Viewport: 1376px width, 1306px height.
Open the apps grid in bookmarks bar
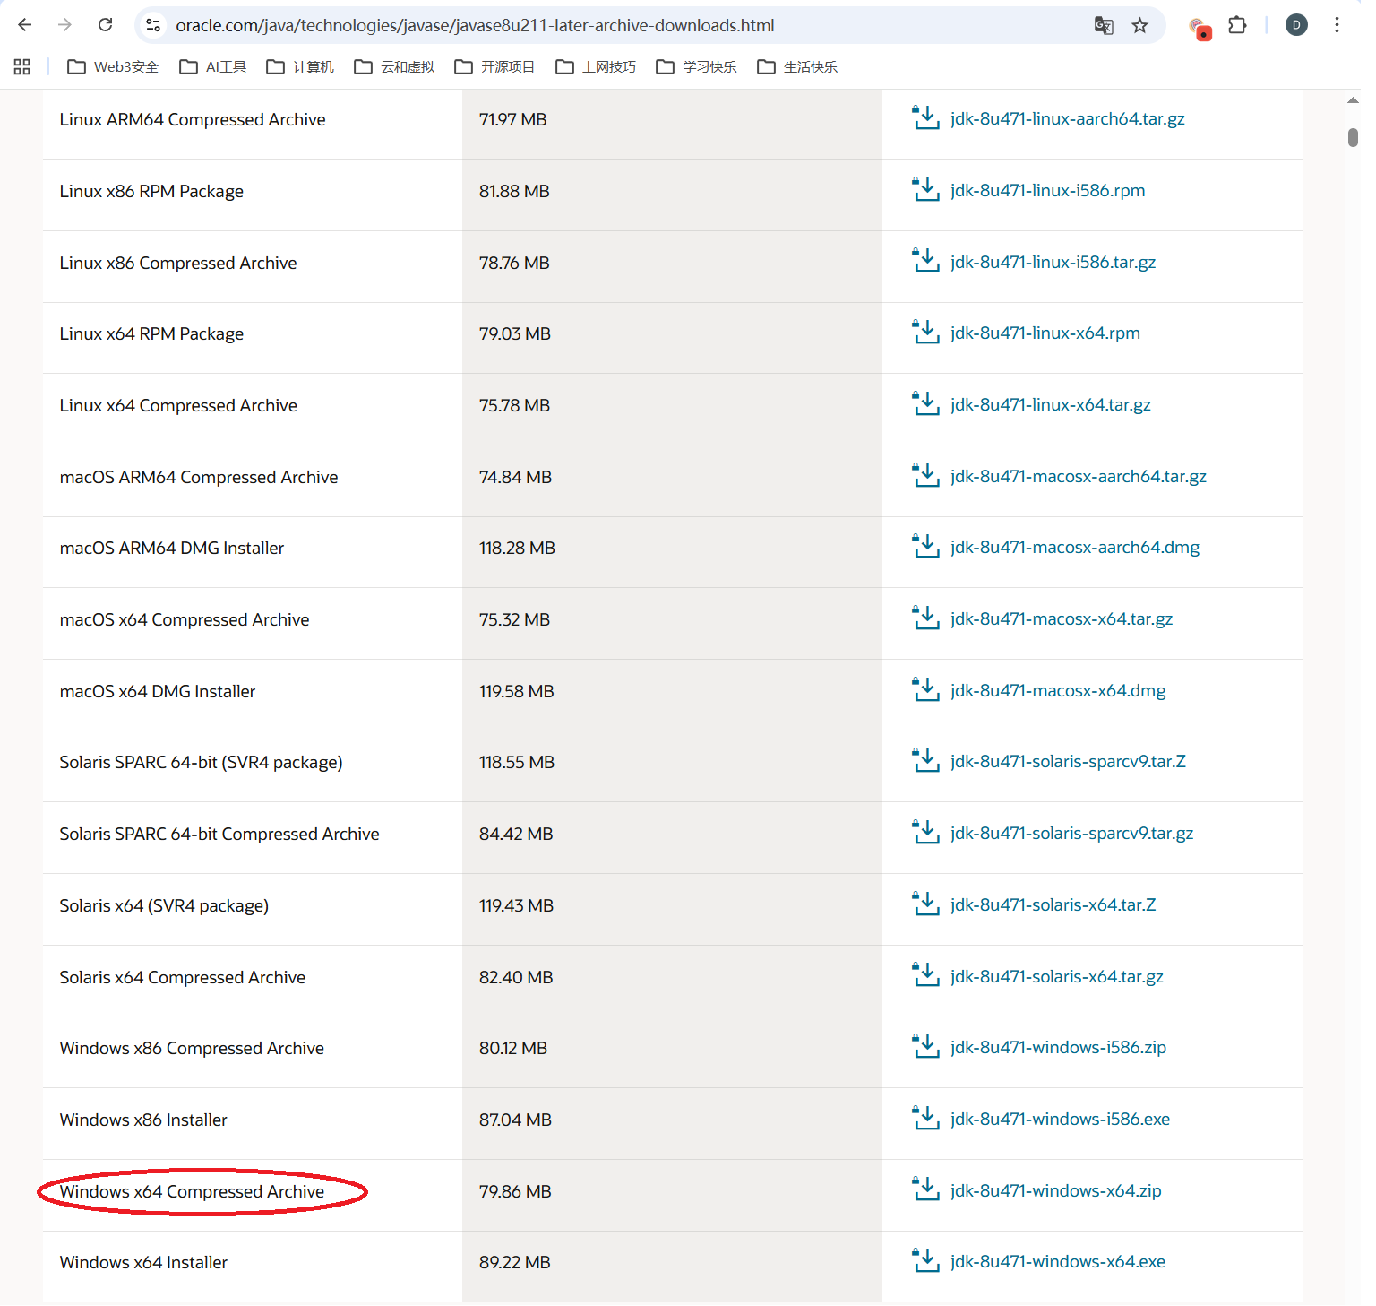pyautogui.click(x=22, y=67)
